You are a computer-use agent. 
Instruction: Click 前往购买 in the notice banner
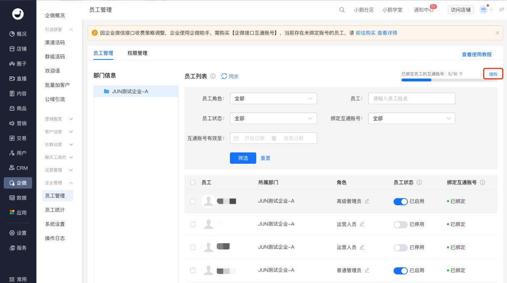click(x=366, y=33)
